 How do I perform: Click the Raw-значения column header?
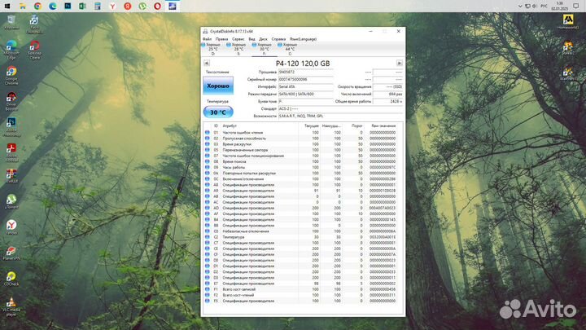tap(383, 126)
